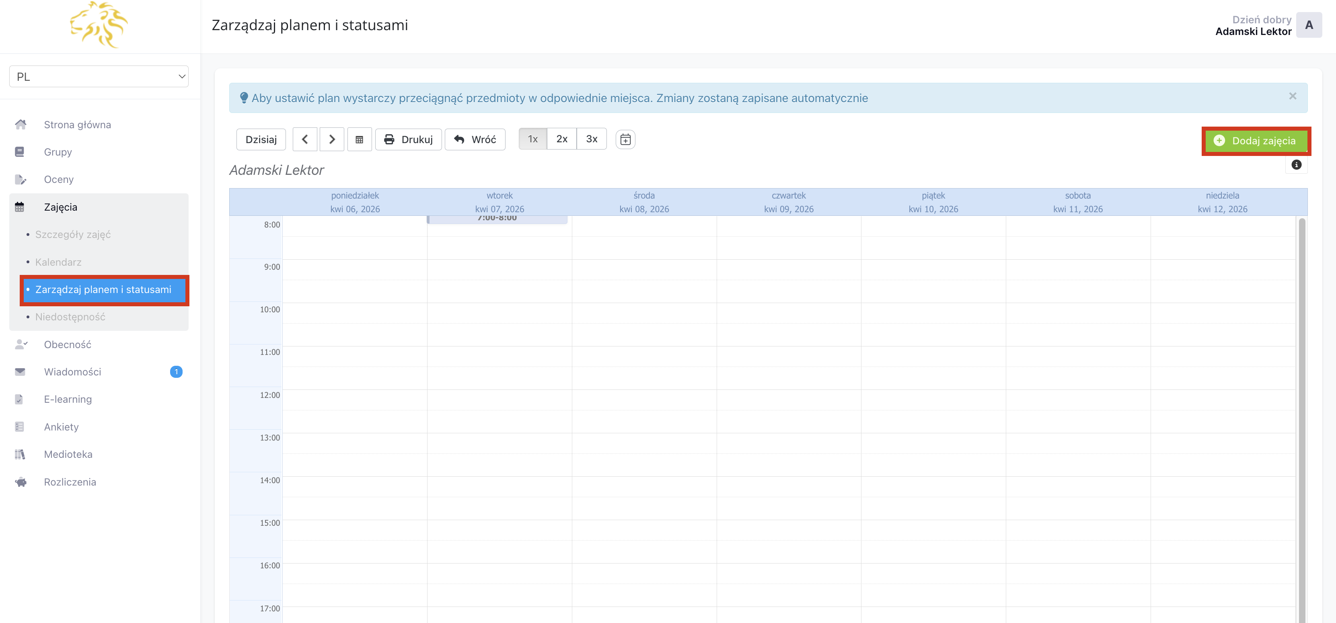Go to previous week with left chevron
Viewport: 1336px width, 623px height.
304,139
